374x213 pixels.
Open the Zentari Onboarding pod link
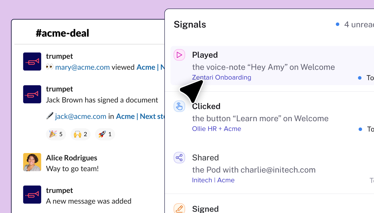(222, 77)
